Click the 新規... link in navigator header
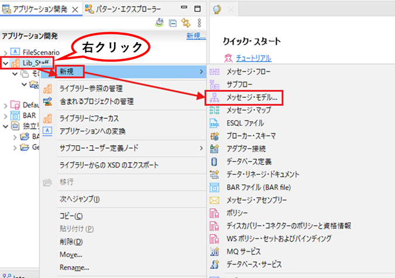Screen dimensions: 395x278 click(196, 36)
